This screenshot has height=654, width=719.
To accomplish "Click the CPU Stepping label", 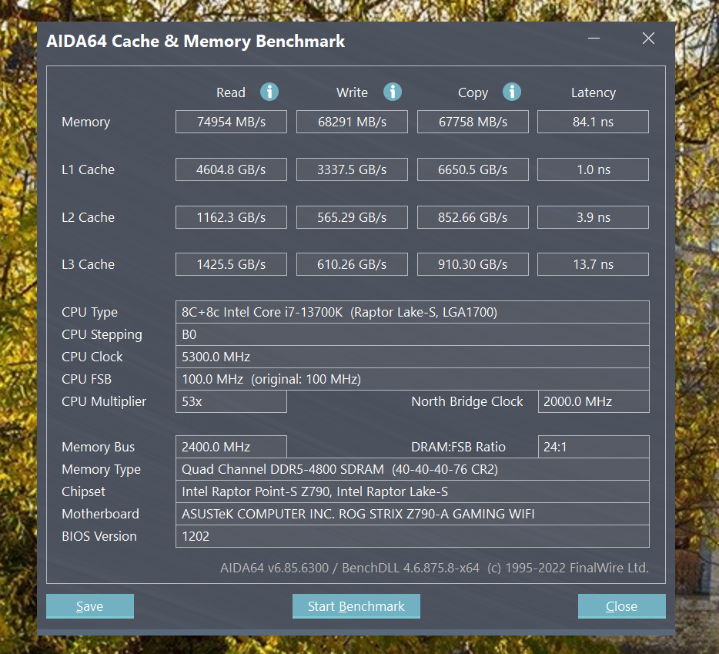I will pyautogui.click(x=102, y=335).
